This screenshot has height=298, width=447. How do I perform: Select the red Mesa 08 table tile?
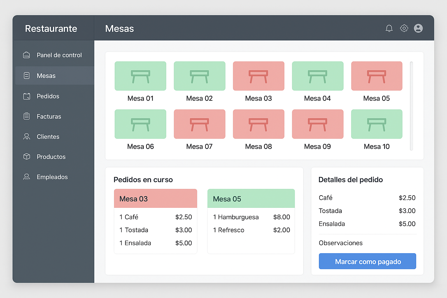(259, 124)
